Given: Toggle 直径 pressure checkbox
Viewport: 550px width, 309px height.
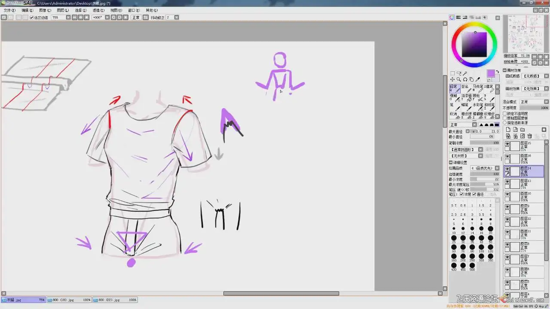Looking at the screenshot, I should tap(475, 194).
